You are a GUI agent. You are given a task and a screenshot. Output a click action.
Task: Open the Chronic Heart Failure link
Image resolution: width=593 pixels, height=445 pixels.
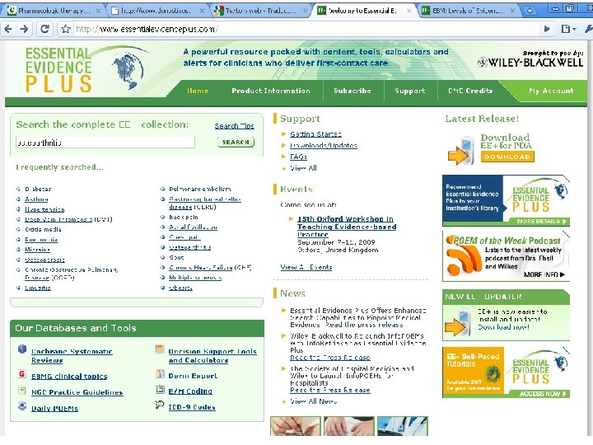[x=200, y=267]
